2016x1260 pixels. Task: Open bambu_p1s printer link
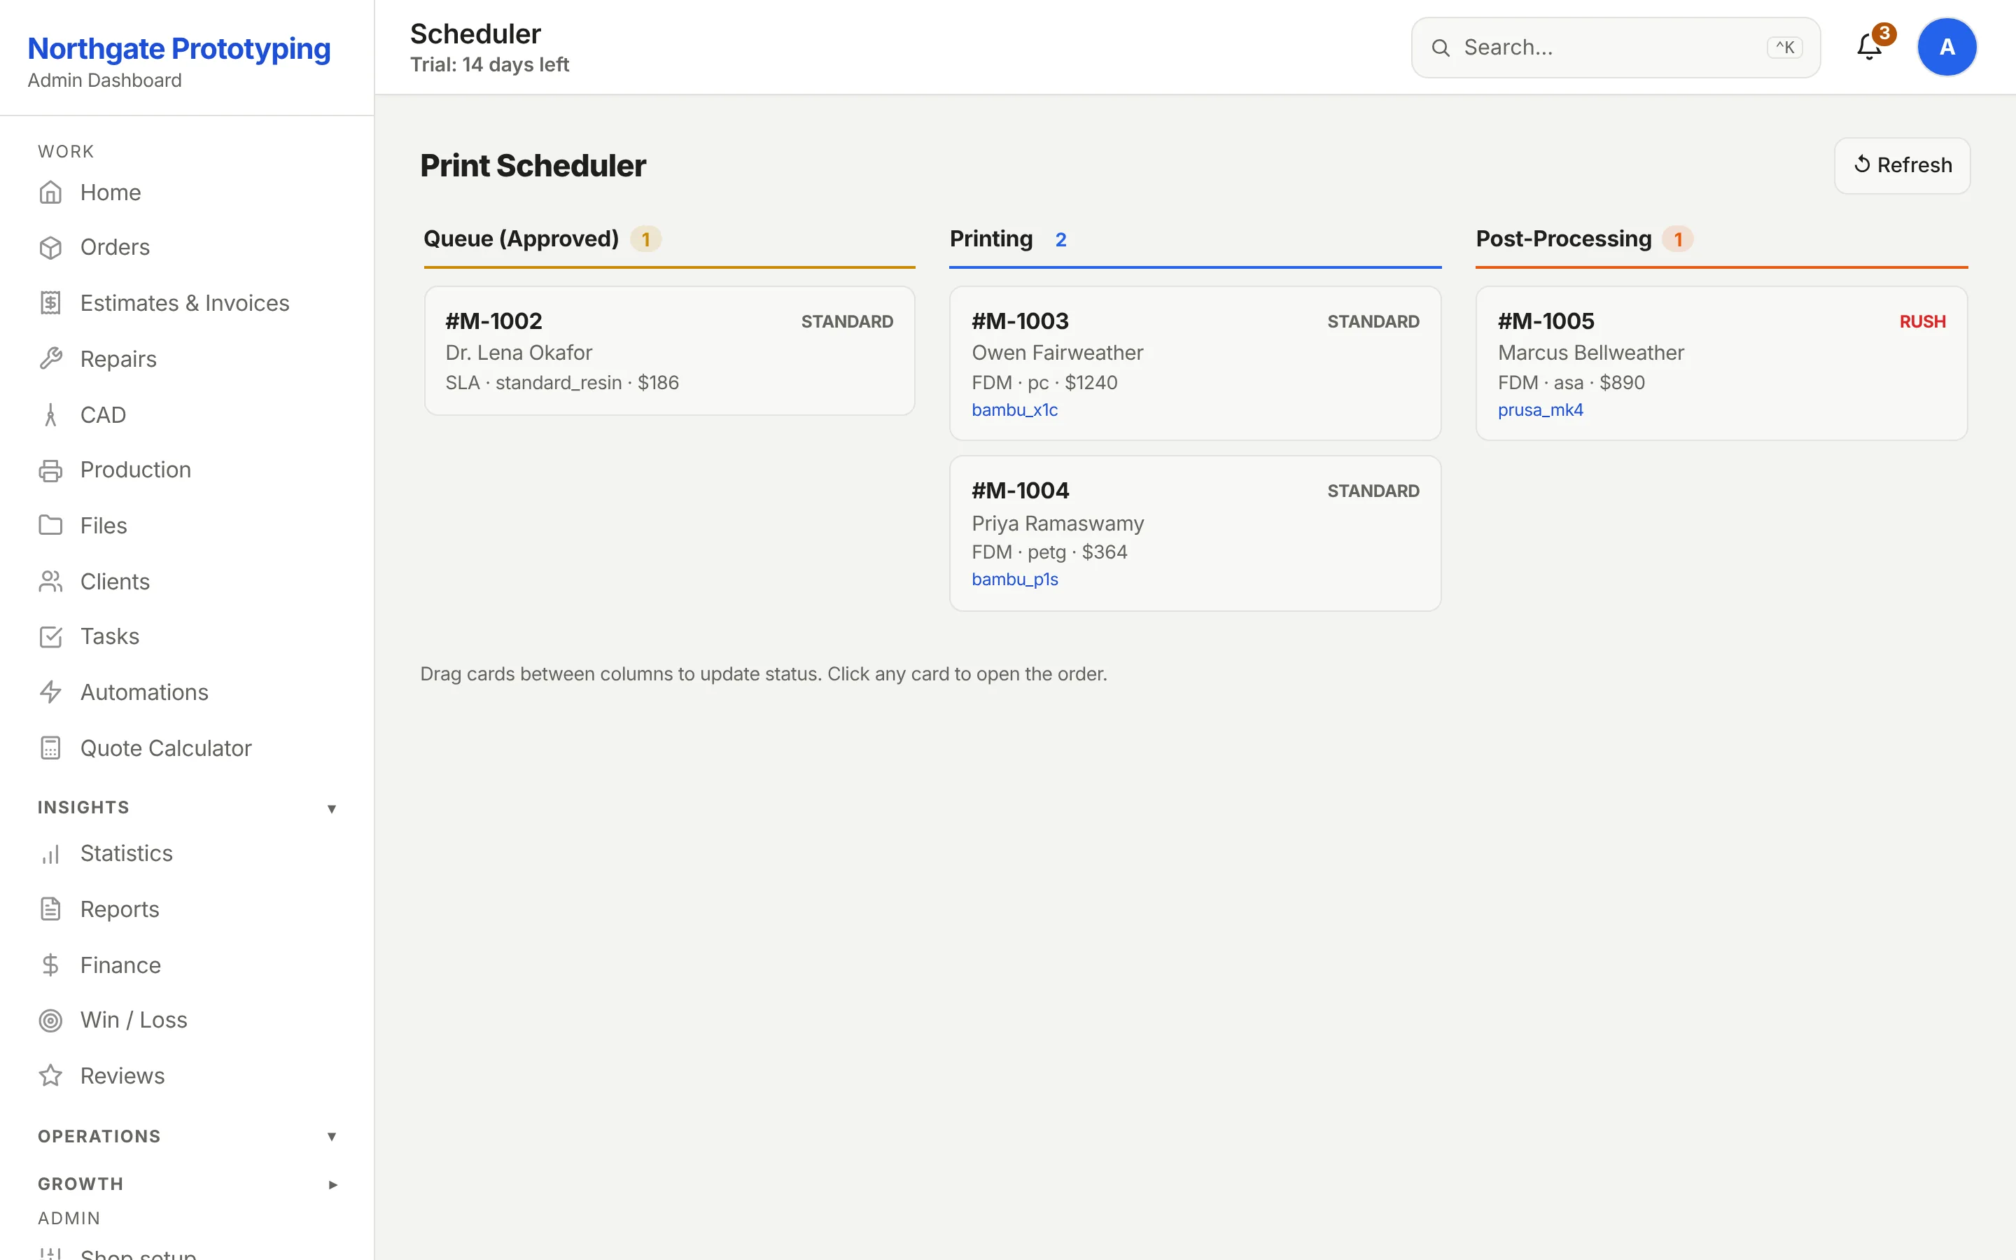(1015, 579)
